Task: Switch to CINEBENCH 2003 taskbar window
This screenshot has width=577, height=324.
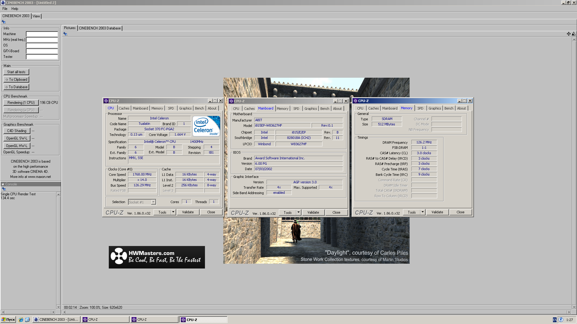Action: click(x=56, y=319)
